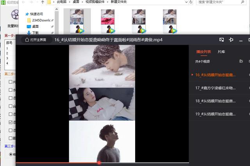Screen dimensions: 250x166
Task: Select second video thumbnail with pink frame
Action: [x=108, y=21]
